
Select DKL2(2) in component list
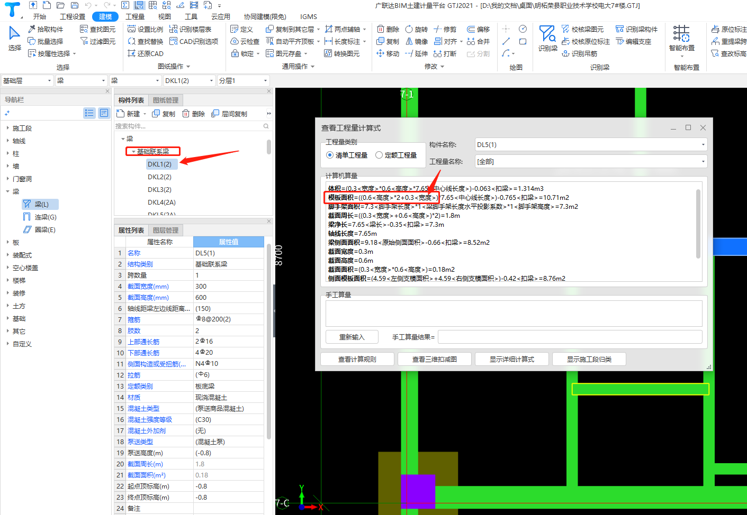coord(159,177)
